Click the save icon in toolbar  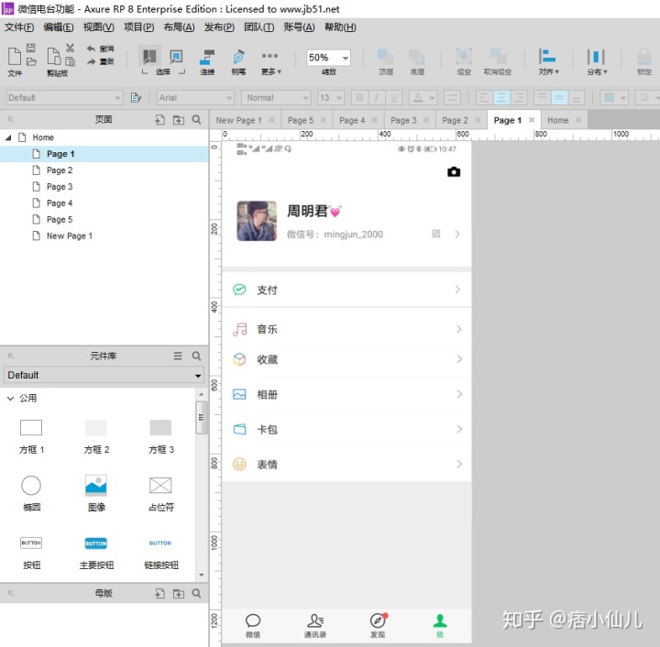pyautogui.click(x=31, y=48)
